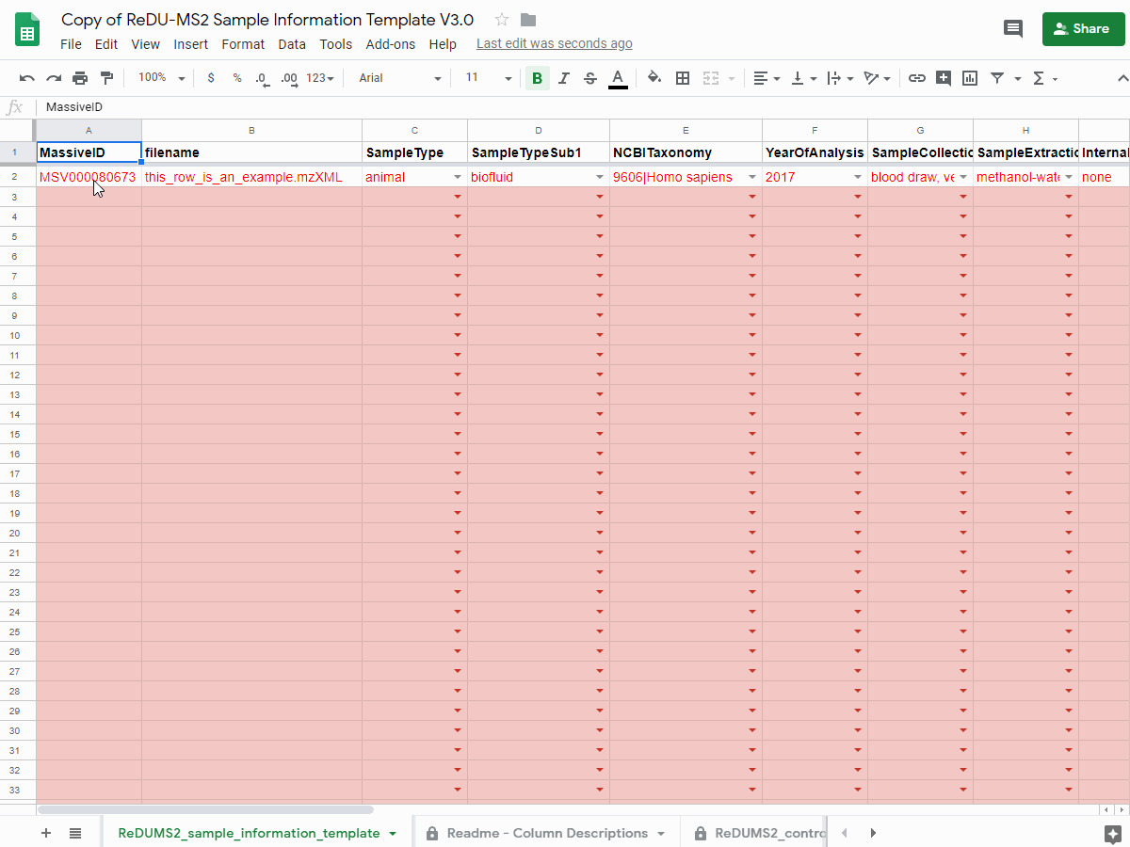Format as currency with dollar icon
Viewport: 1130px width, 847px height.
[211, 78]
